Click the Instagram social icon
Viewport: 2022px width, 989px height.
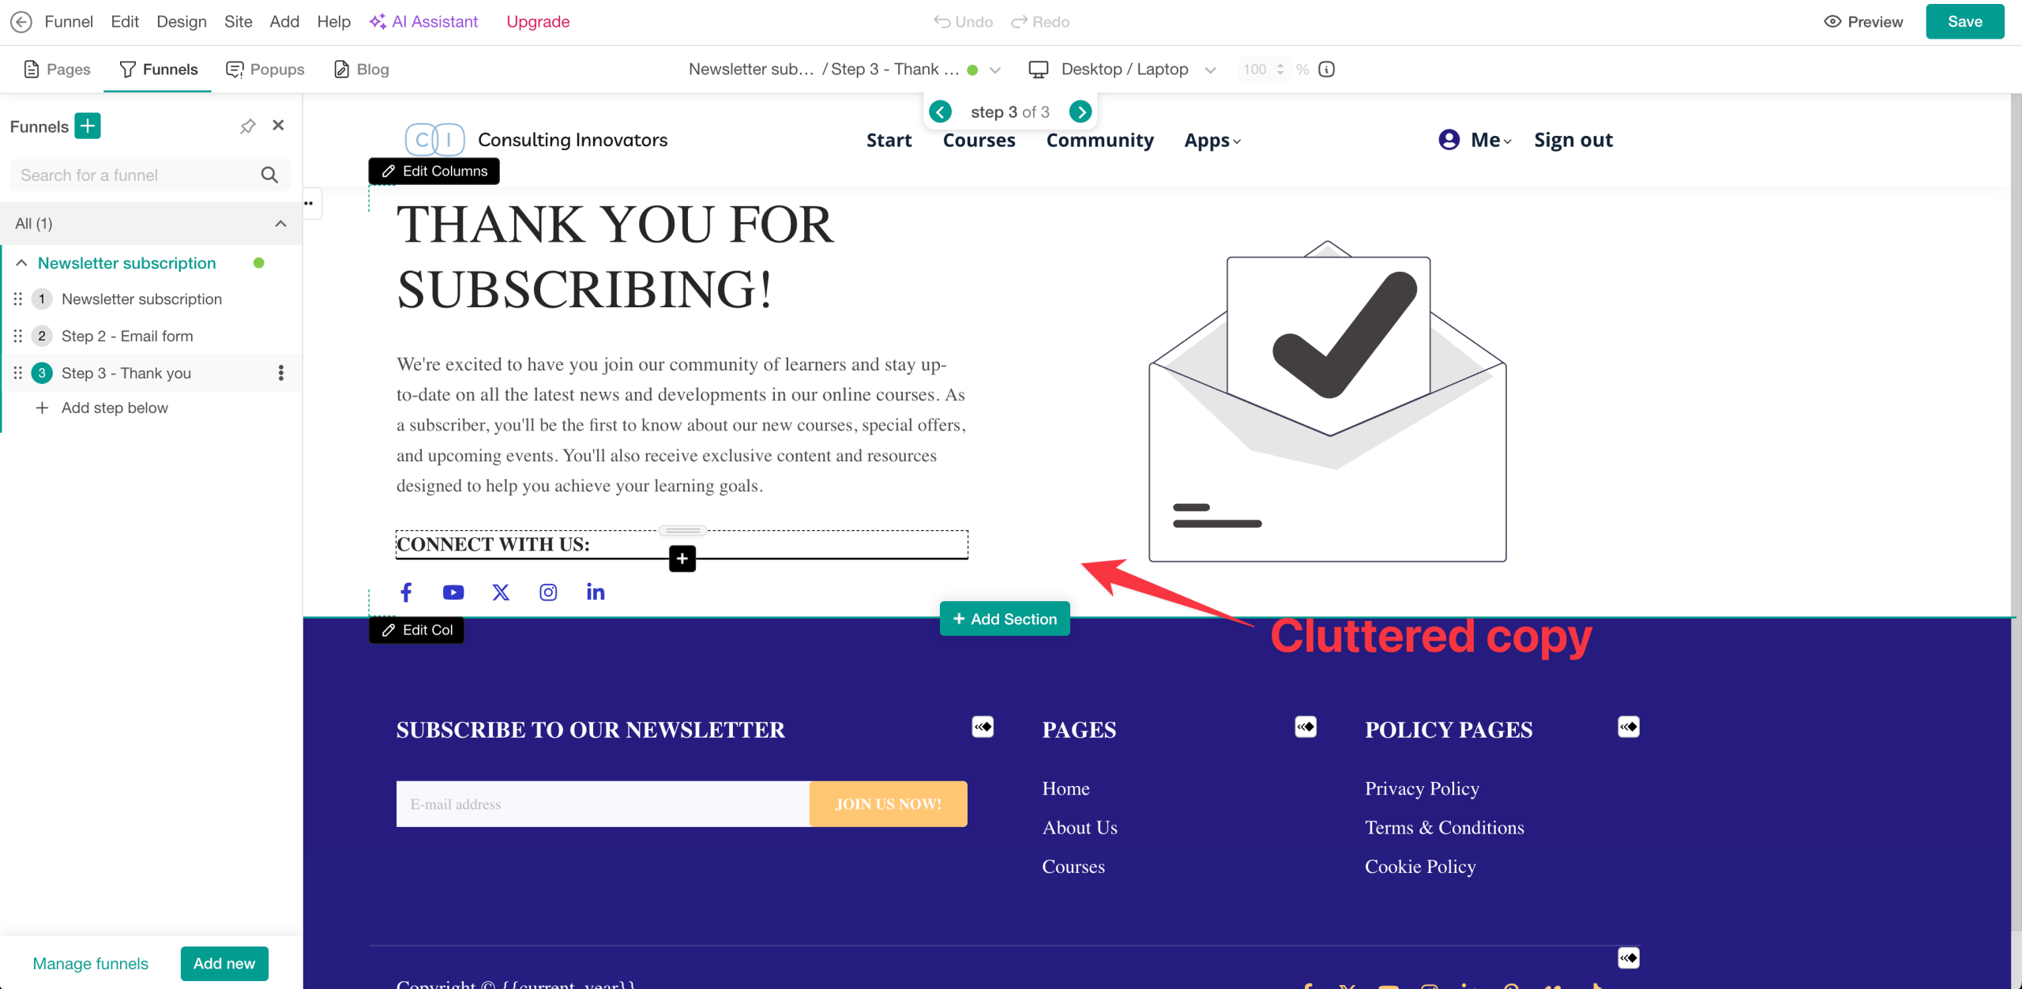(x=547, y=592)
